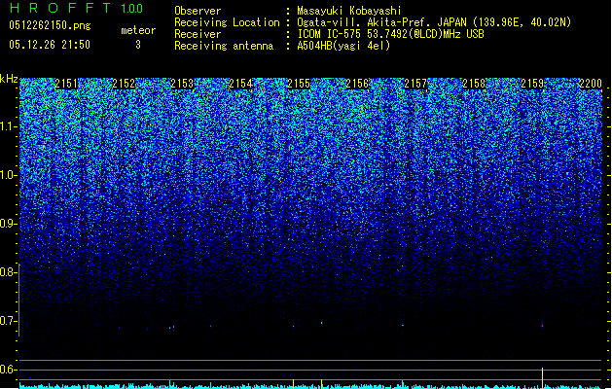Click the 2156 time marker
Screen dimensions: 612x389
357,84
